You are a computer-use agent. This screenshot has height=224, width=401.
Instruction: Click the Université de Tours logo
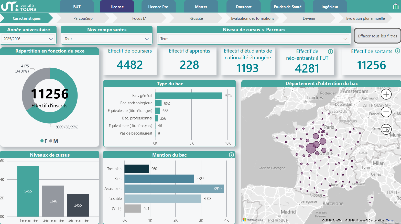[x=19, y=6]
